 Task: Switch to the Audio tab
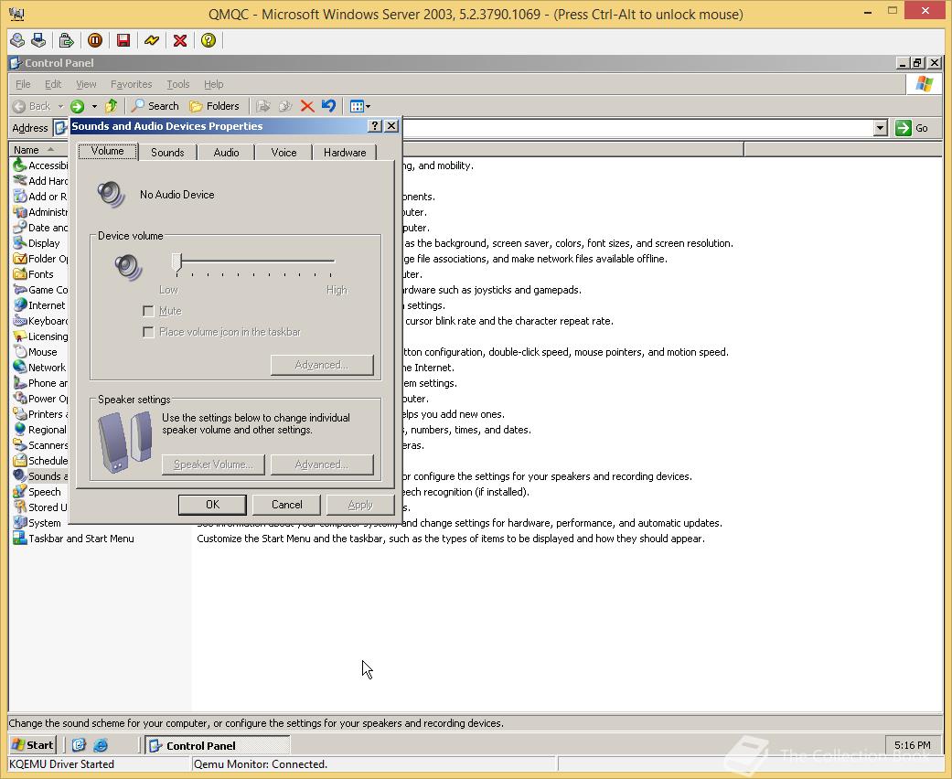pyautogui.click(x=226, y=153)
